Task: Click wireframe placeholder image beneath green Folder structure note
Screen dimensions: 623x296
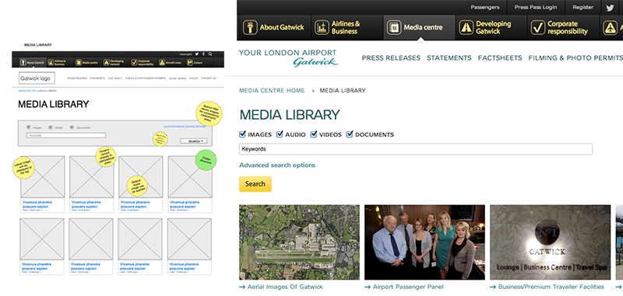Action: tap(190, 176)
